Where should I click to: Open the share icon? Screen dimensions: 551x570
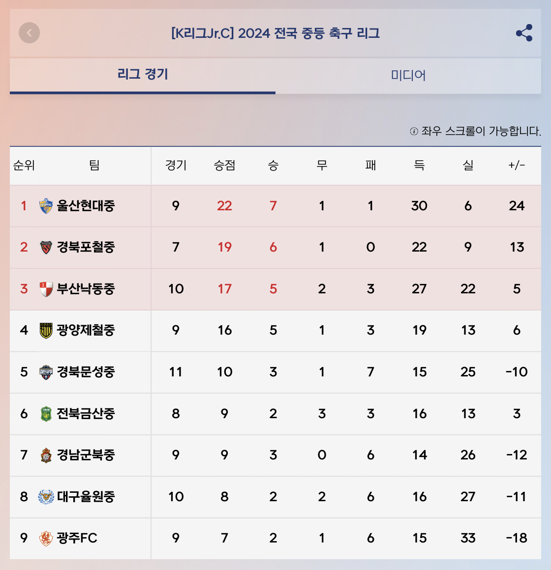(x=524, y=33)
